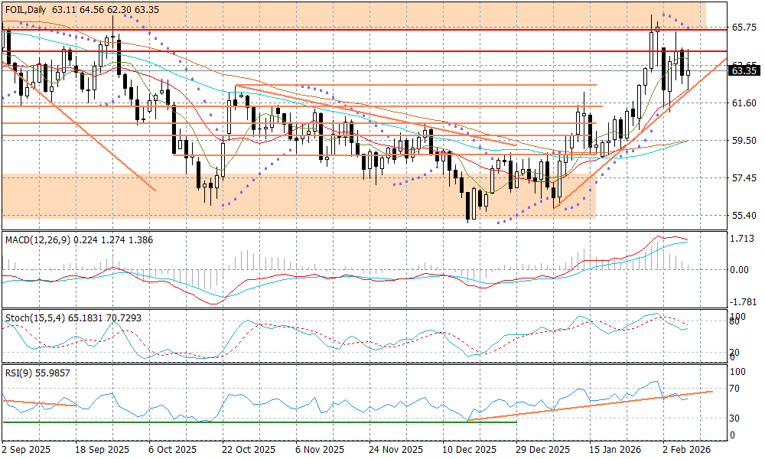Click the 57.45 price axis label
This screenshot has height=459, width=765.
click(x=744, y=178)
